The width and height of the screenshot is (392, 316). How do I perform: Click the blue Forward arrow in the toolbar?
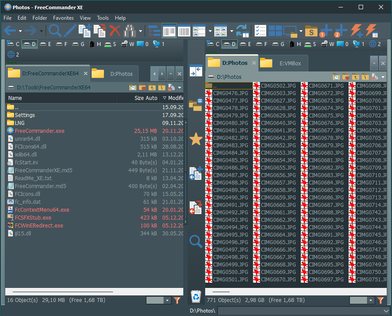point(31,31)
